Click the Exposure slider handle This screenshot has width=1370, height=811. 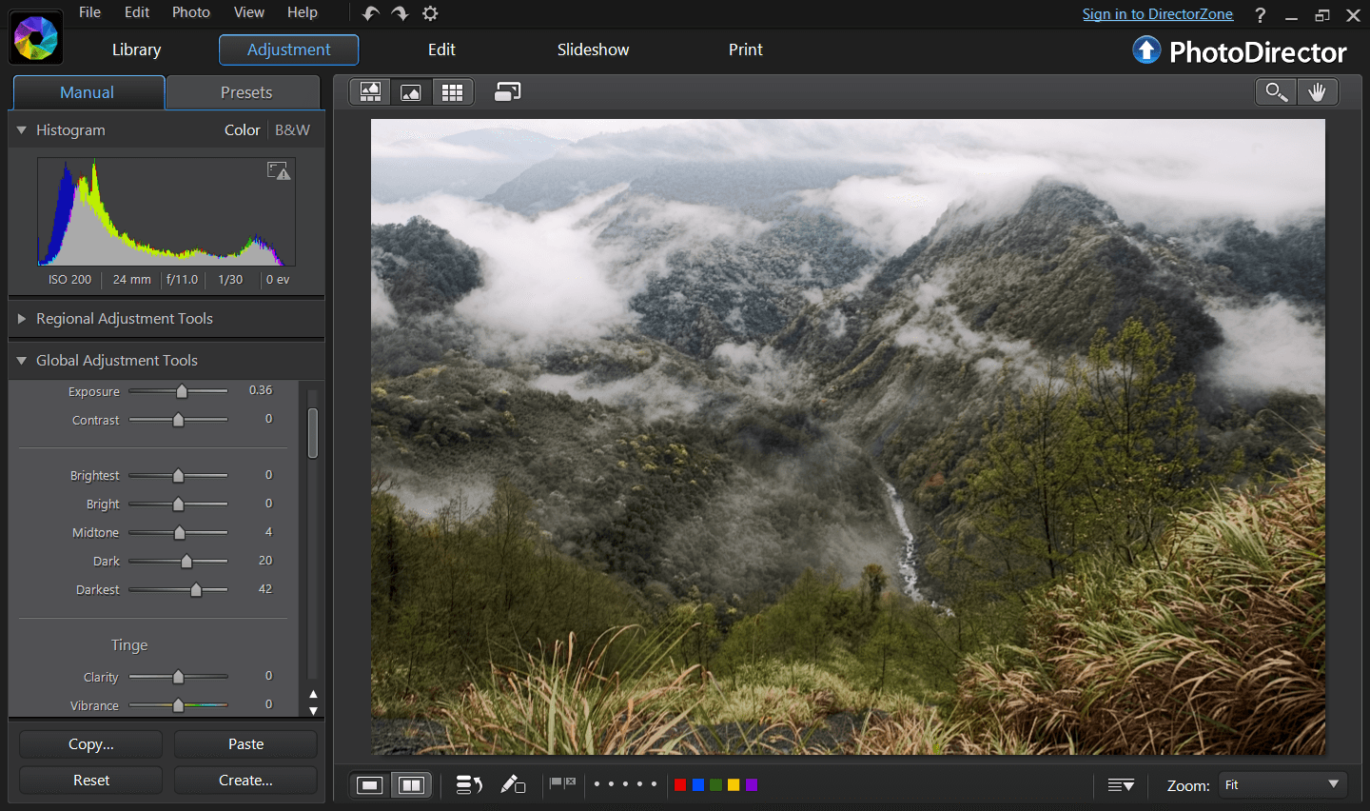click(182, 391)
